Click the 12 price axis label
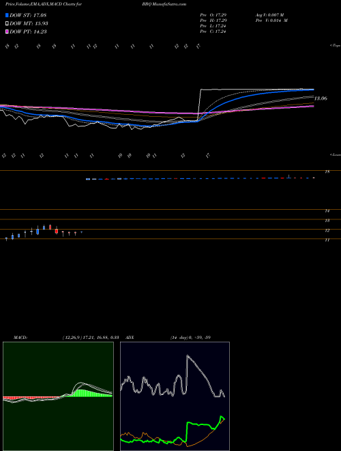This screenshot has height=451, width=341. pos(327,230)
